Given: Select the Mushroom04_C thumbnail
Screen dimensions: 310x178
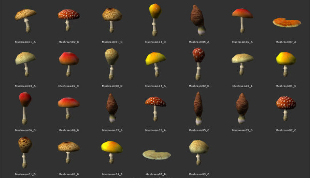Looking at the screenshot, I should tap(286, 64).
